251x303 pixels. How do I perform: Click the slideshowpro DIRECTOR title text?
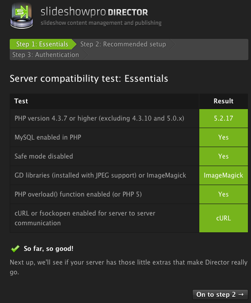pos(94,12)
